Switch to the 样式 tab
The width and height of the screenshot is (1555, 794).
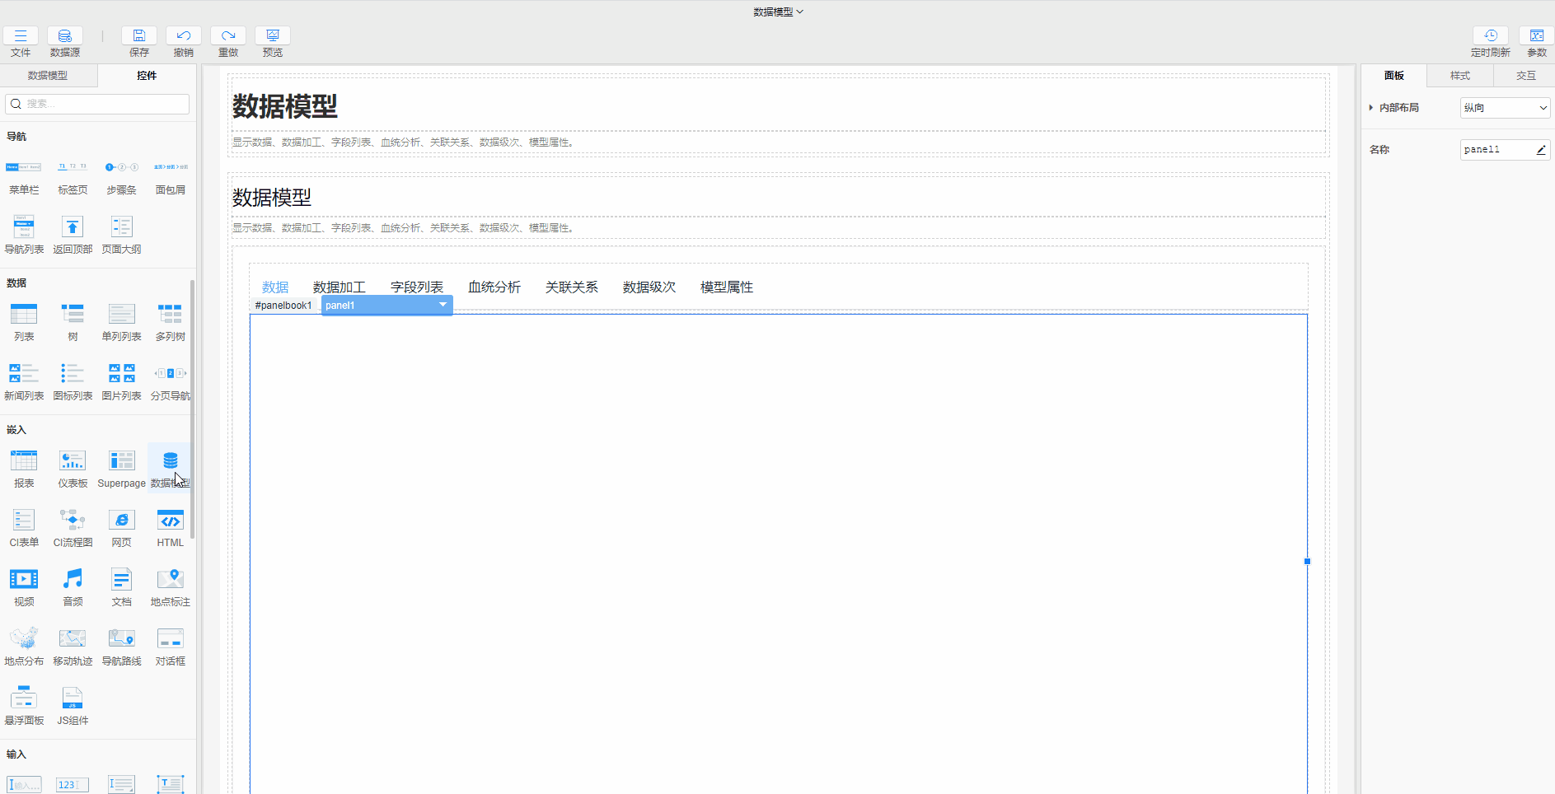point(1459,76)
